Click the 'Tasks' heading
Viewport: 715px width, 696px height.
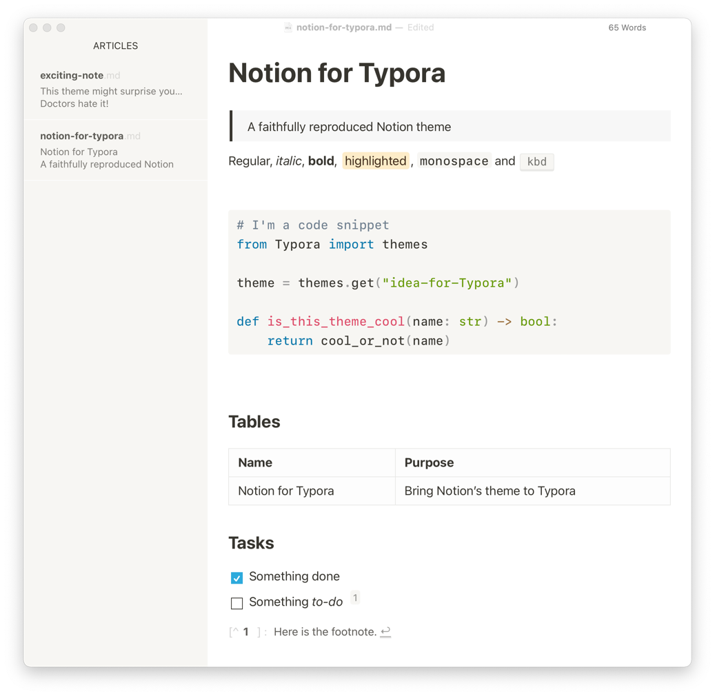tap(251, 543)
